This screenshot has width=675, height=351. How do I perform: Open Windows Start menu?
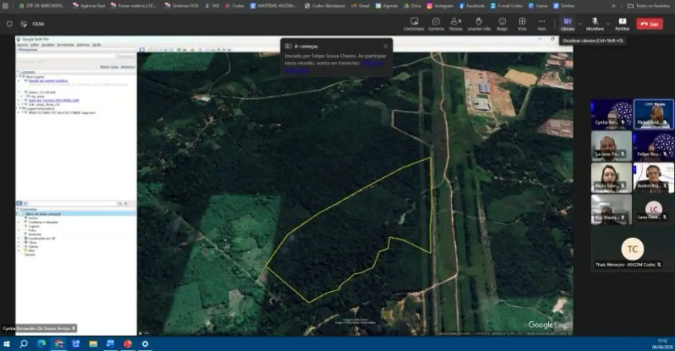click(7, 344)
